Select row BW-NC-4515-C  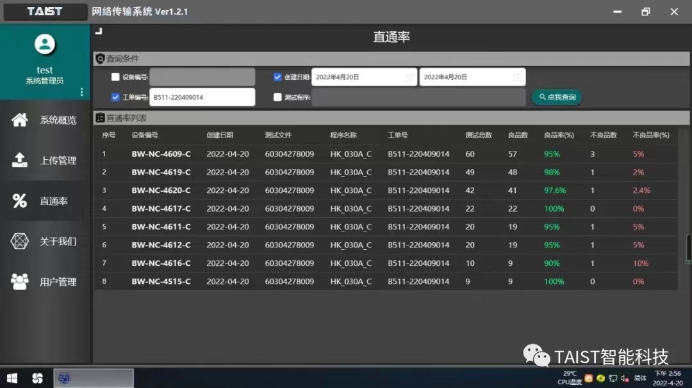click(386, 281)
